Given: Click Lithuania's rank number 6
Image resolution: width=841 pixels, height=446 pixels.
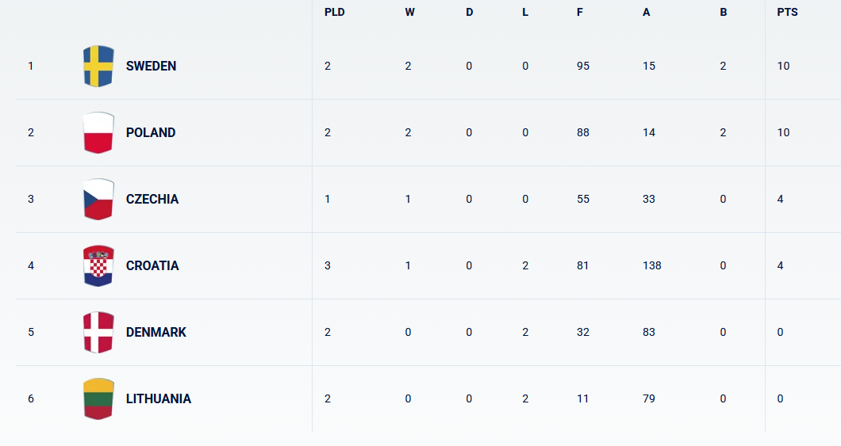Looking at the screenshot, I should coord(31,398).
